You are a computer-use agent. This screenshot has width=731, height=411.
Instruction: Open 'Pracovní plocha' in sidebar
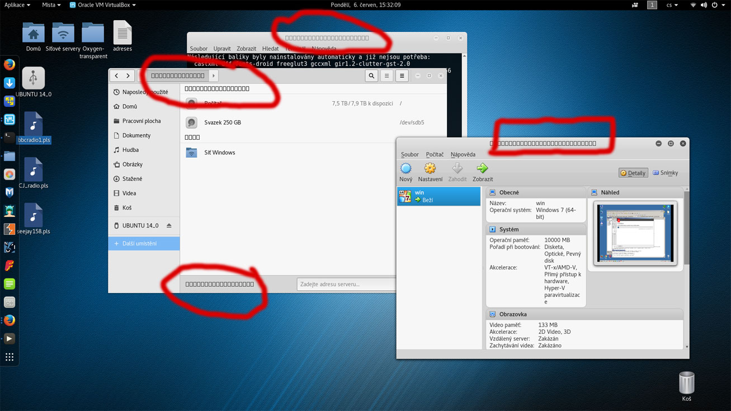click(x=144, y=121)
